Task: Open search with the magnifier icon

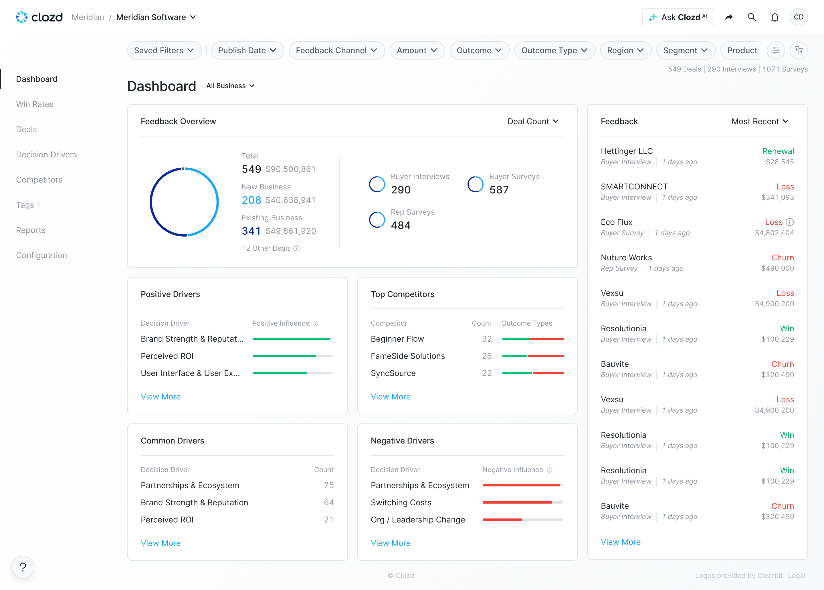Action: click(751, 17)
